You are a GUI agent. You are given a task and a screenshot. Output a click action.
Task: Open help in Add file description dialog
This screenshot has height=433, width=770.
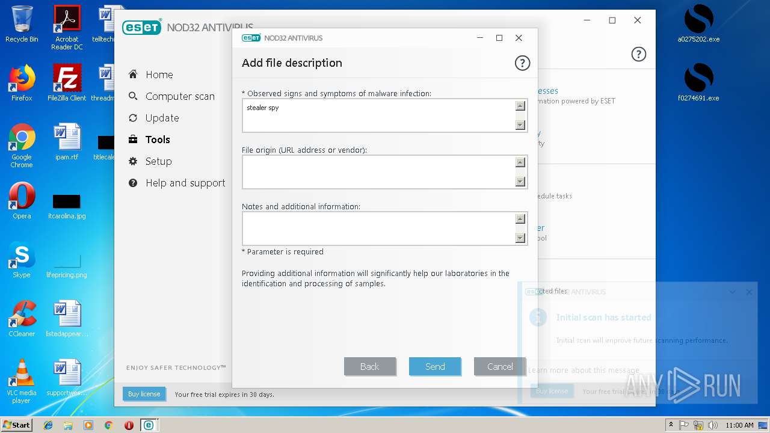(522, 63)
